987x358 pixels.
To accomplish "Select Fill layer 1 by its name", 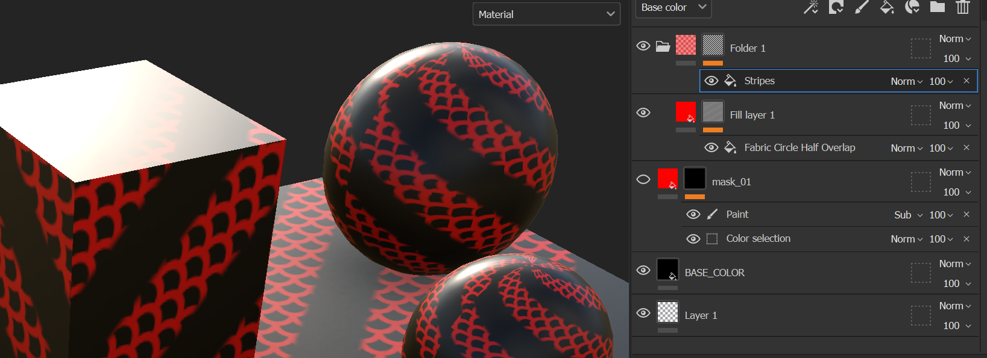I will click(x=752, y=115).
